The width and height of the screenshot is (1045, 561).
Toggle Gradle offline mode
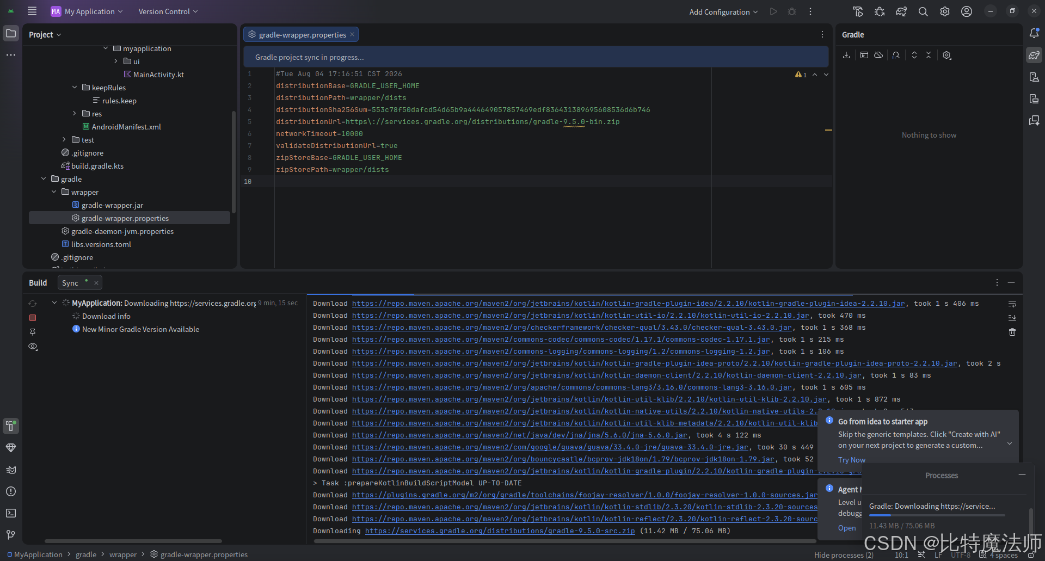click(878, 55)
